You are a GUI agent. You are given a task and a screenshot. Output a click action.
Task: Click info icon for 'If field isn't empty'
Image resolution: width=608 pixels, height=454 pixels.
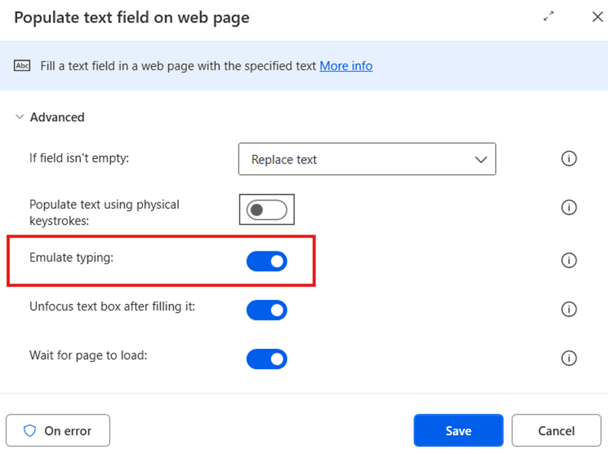point(569,159)
